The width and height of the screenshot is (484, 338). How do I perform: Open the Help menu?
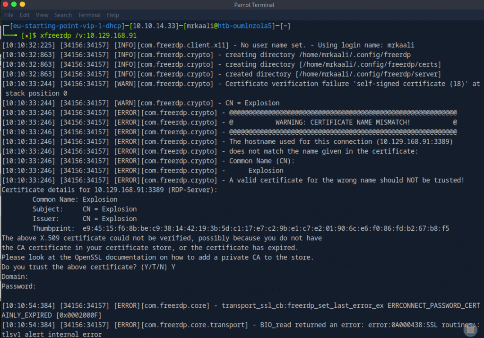[x=113, y=15]
